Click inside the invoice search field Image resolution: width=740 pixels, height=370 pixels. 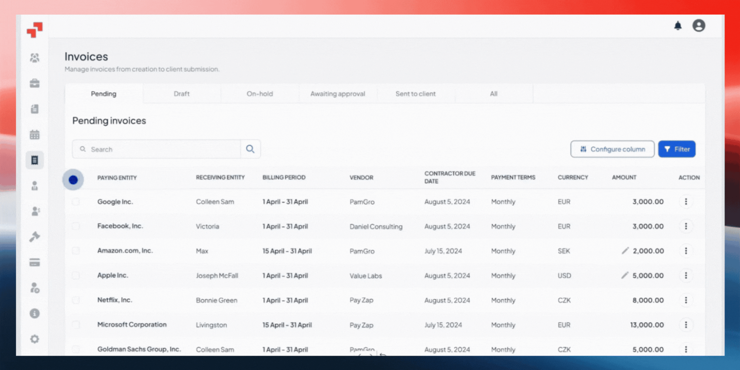click(154, 149)
